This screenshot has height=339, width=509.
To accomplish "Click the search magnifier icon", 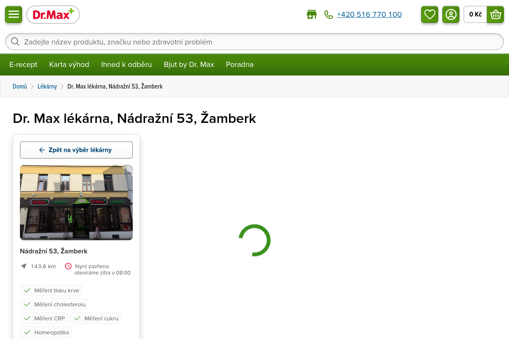I will pyautogui.click(x=15, y=42).
